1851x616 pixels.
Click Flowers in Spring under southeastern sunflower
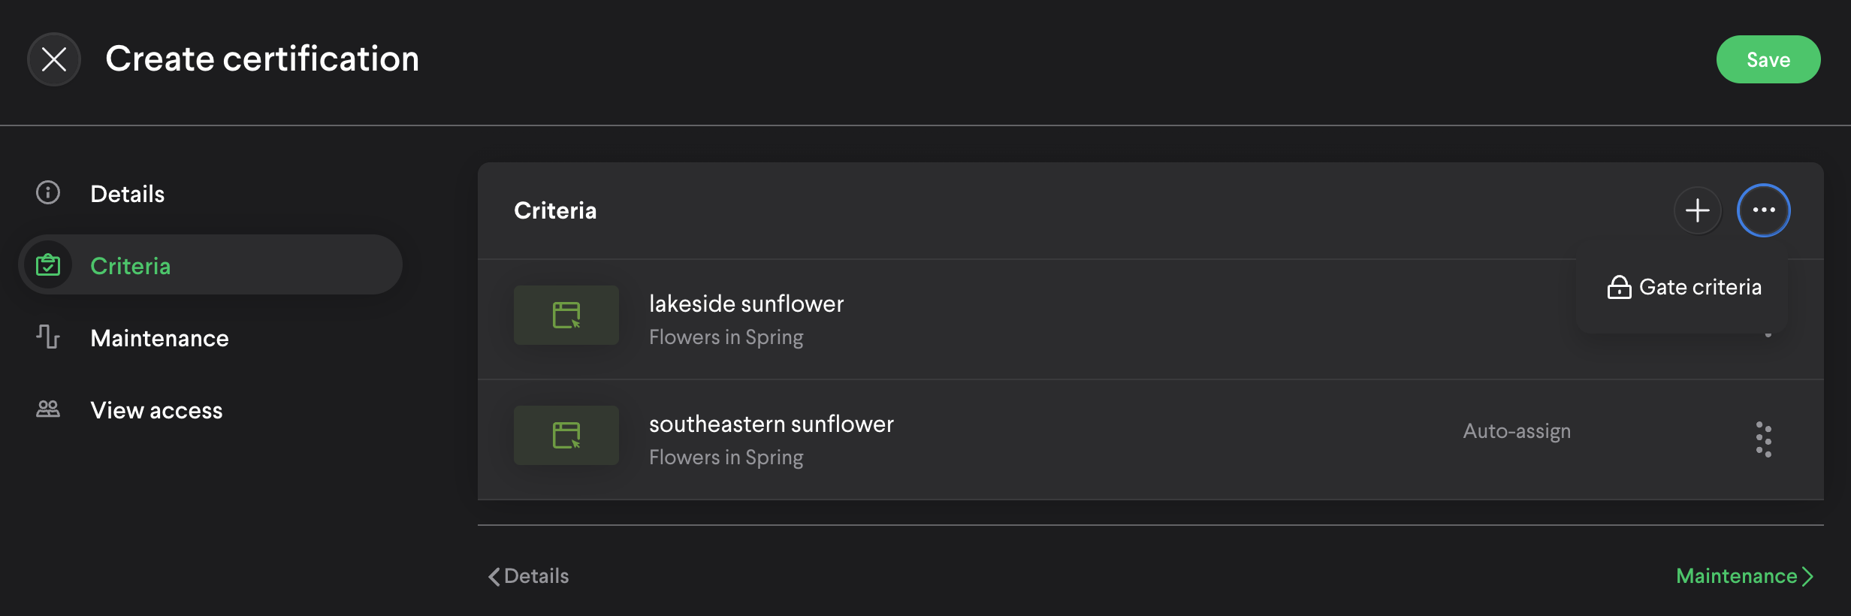726,457
